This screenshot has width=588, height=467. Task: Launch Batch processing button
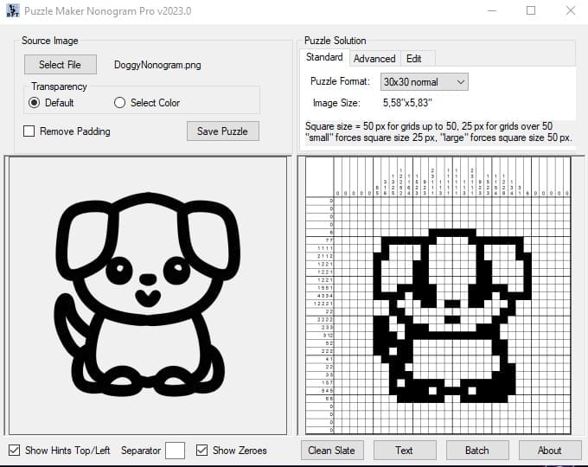pos(476,451)
